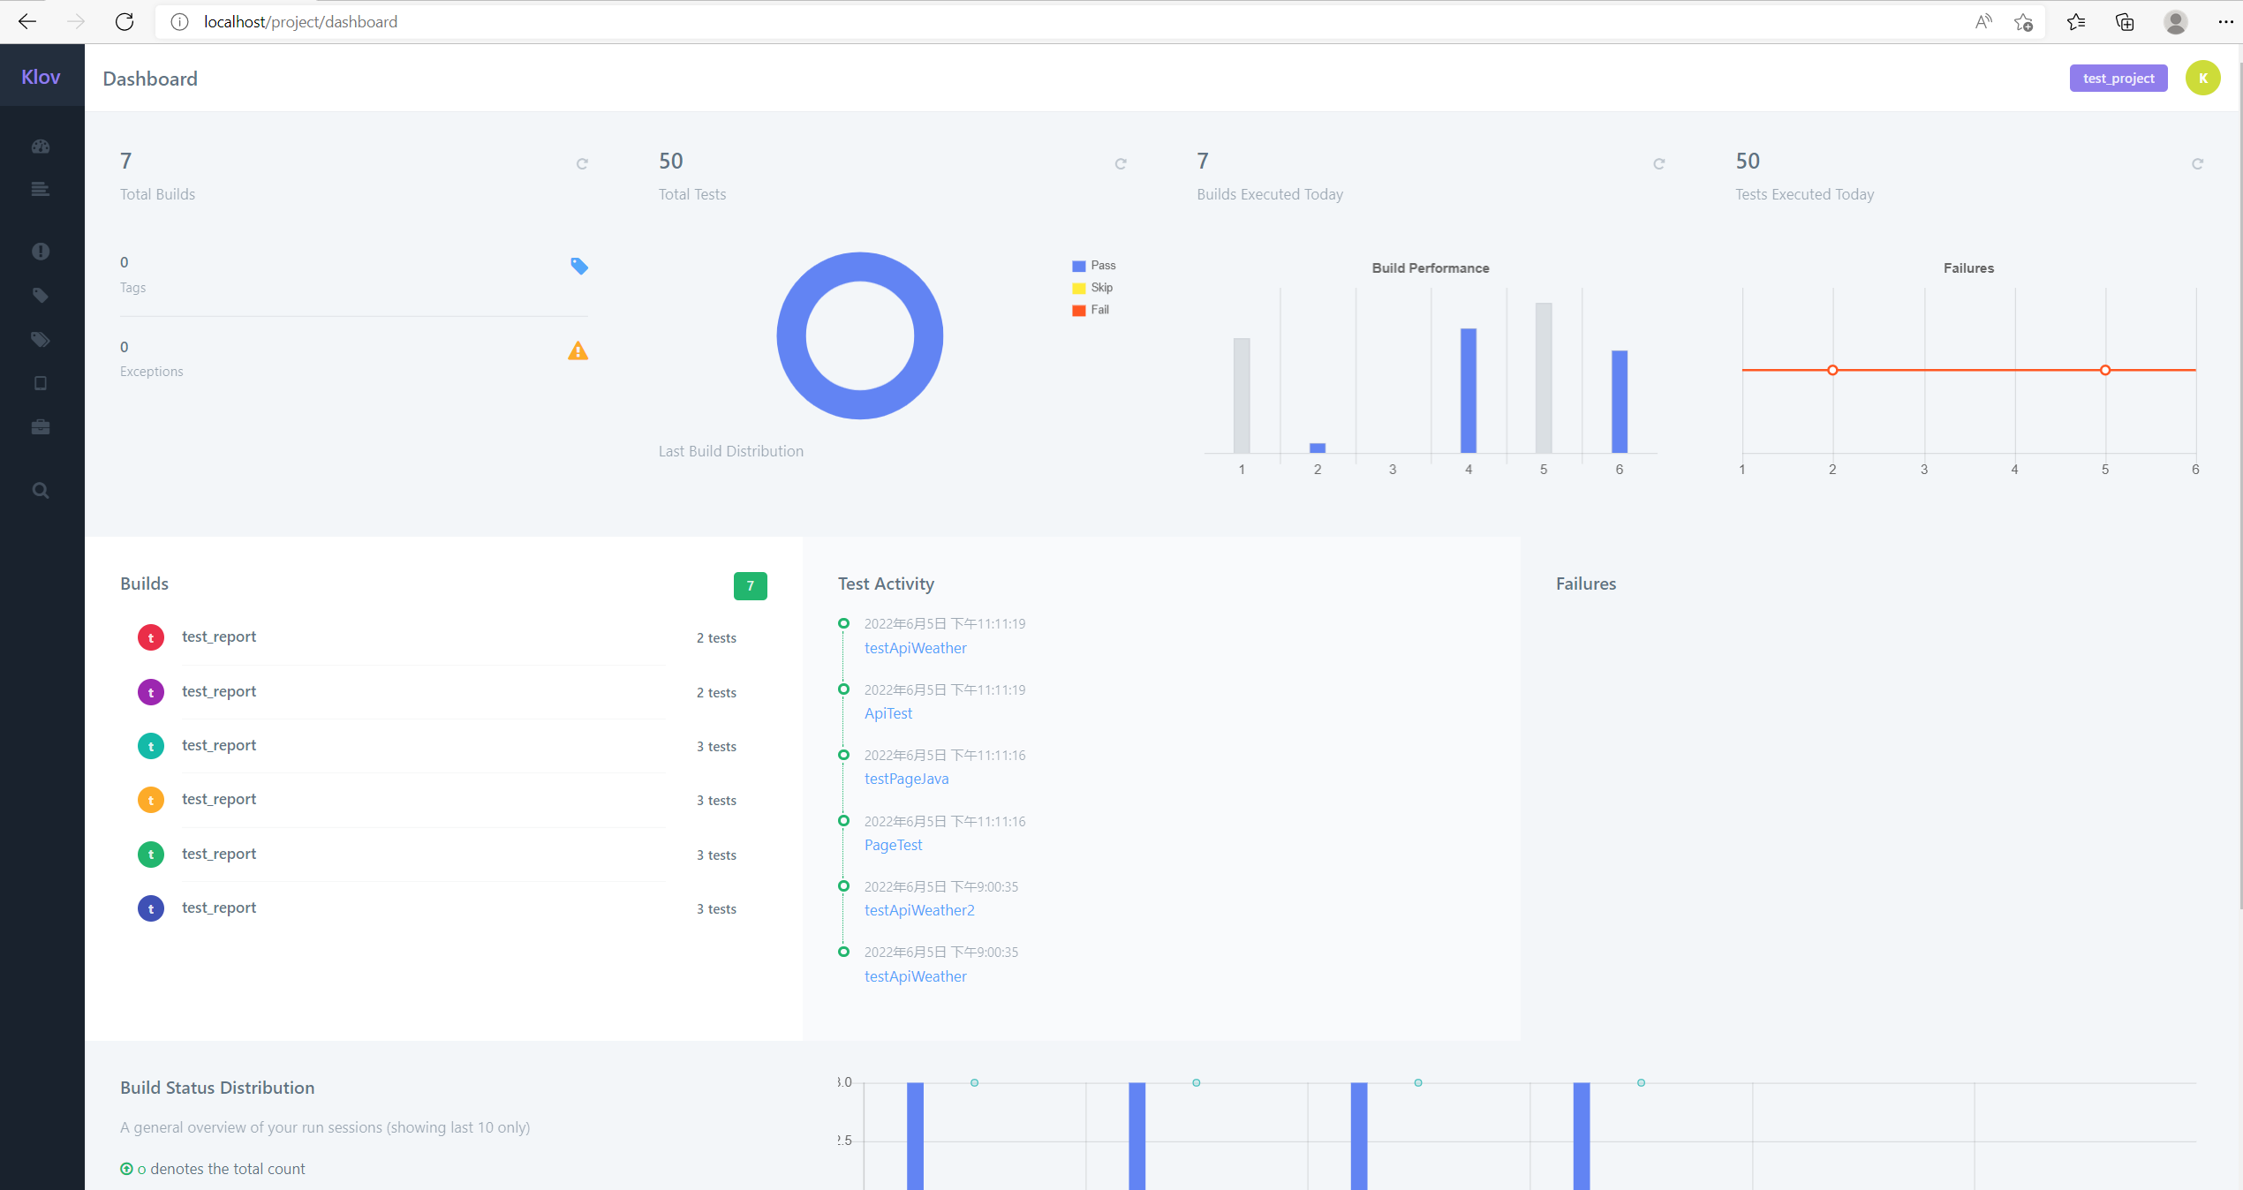Select first test_report build with red avatar
The height and width of the screenshot is (1190, 2243).
(219, 636)
